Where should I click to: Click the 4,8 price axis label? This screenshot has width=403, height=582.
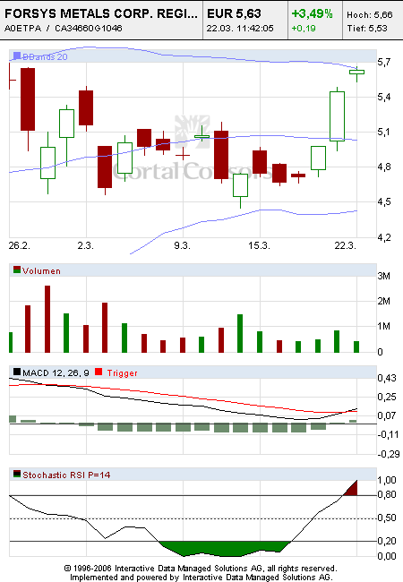[x=384, y=167]
